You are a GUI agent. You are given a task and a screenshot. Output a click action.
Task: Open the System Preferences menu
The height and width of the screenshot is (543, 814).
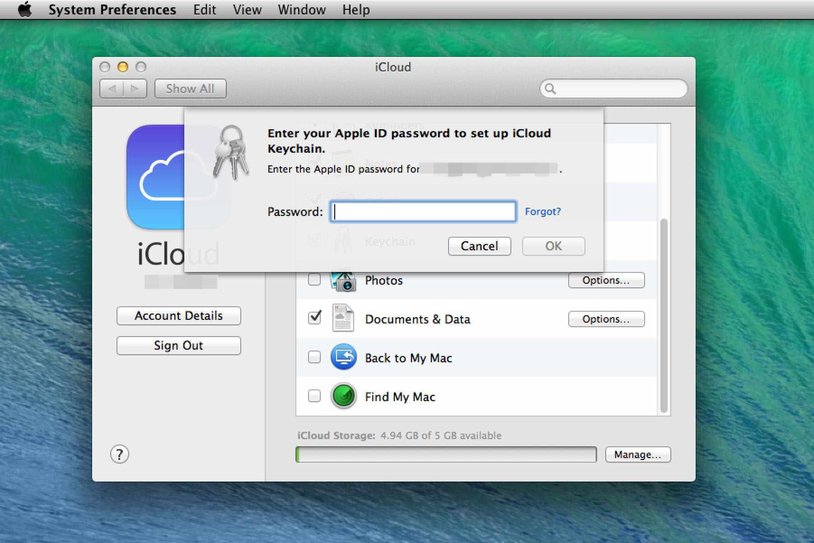pyautogui.click(x=112, y=9)
